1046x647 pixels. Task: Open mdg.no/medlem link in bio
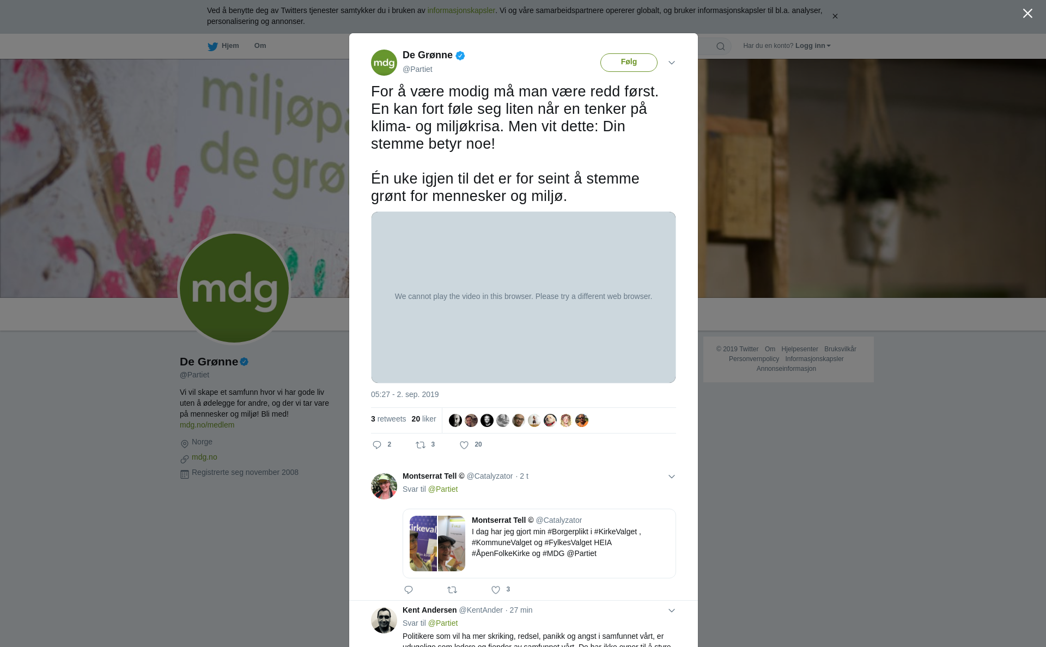click(x=207, y=425)
